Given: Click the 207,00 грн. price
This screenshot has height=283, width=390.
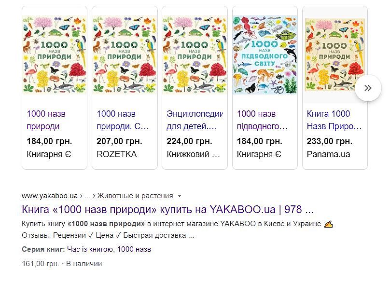Looking at the screenshot, I should (119, 141).
